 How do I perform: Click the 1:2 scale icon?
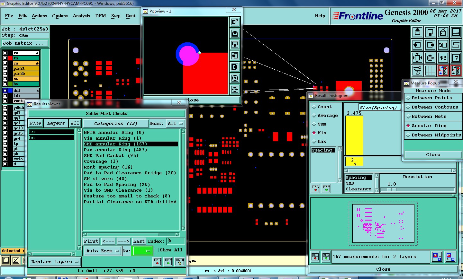pyautogui.click(x=443, y=58)
